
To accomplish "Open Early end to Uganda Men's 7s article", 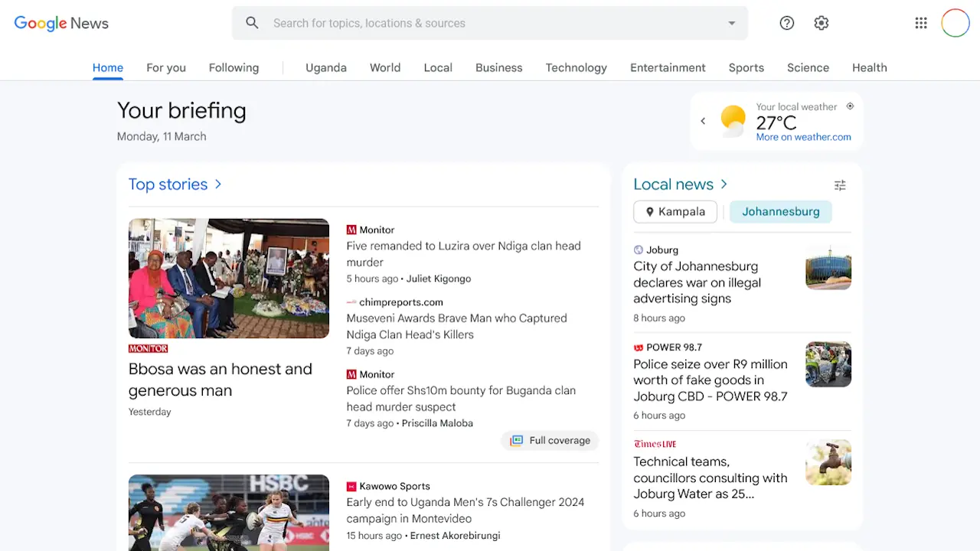I will [465, 510].
